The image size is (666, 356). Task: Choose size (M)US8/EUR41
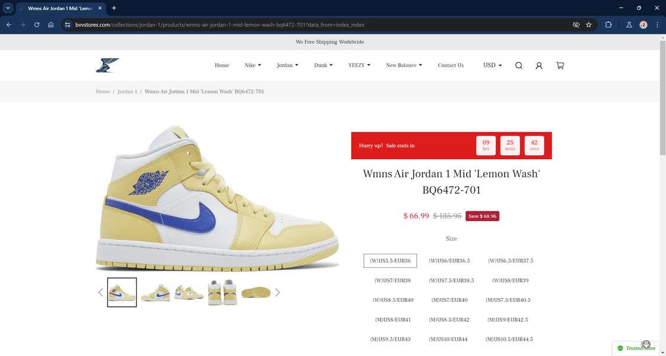pyautogui.click(x=393, y=319)
